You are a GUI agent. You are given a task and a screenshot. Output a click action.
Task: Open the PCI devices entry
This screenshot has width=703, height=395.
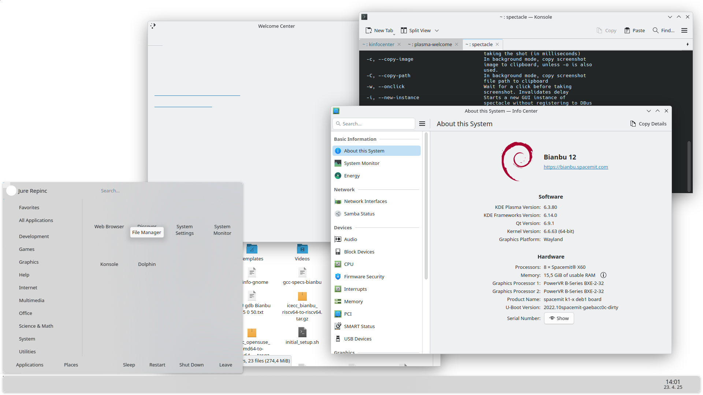point(376,314)
